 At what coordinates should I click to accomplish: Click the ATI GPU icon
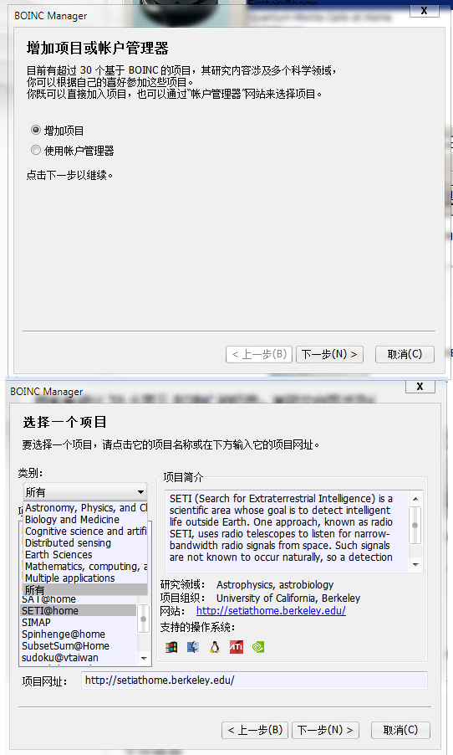pos(237,647)
